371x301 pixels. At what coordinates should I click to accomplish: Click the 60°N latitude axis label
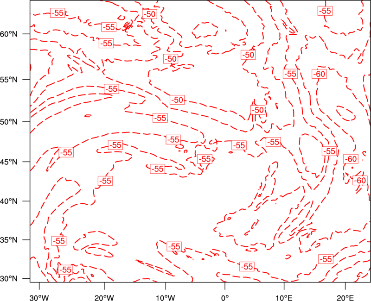pyautogui.click(x=9, y=34)
